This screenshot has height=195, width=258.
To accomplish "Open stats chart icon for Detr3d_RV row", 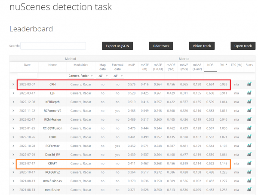I will pos(249,154).
